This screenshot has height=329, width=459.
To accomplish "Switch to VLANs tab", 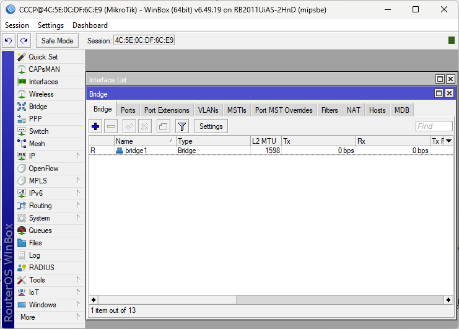I will [208, 110].
